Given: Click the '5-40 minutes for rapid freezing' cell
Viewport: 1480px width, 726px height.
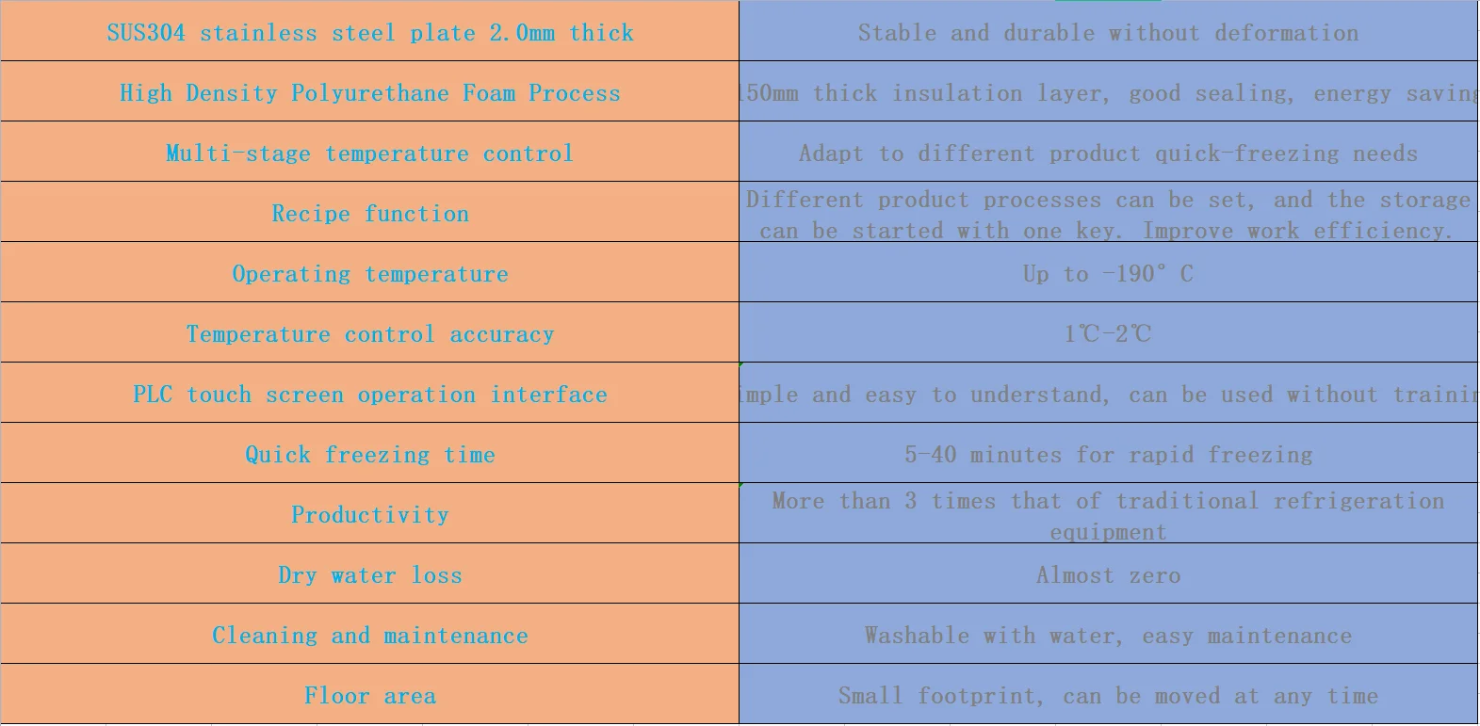Looking at the screenshot, I should coord(1109,453).
